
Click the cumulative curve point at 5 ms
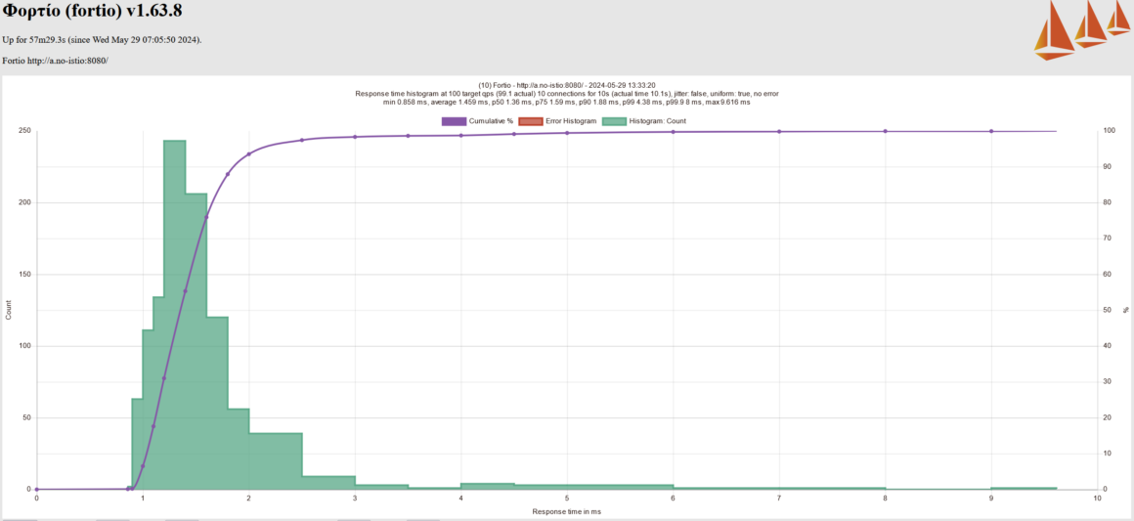(x=567, y=133)
